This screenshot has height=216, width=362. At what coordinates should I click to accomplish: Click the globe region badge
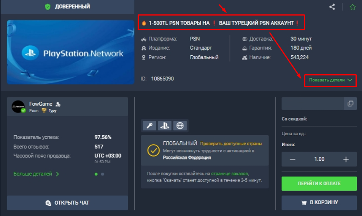180,125
